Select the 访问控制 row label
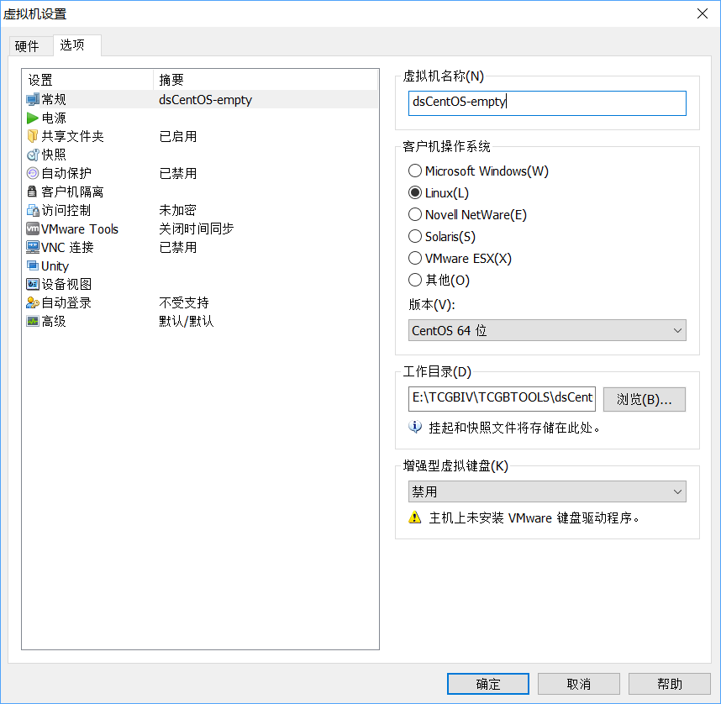Viewport: 721px width, 704px height. (66, 211)
